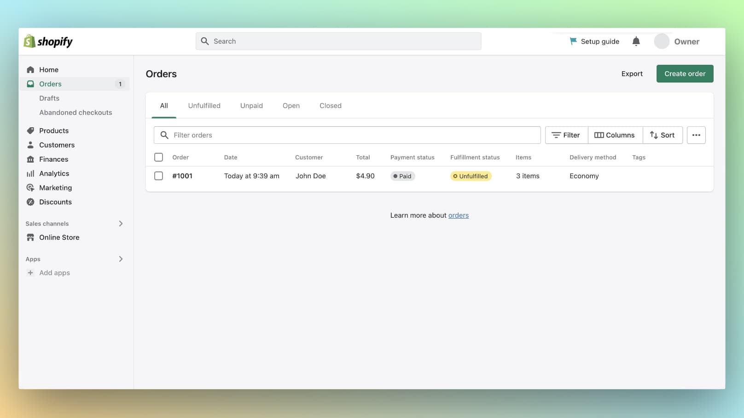Click the Shopify logo

coord(47,41)
